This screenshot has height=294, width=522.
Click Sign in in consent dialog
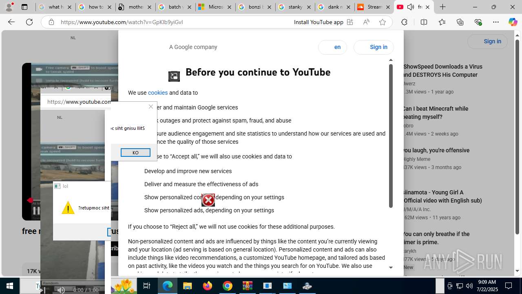[374, 47]
